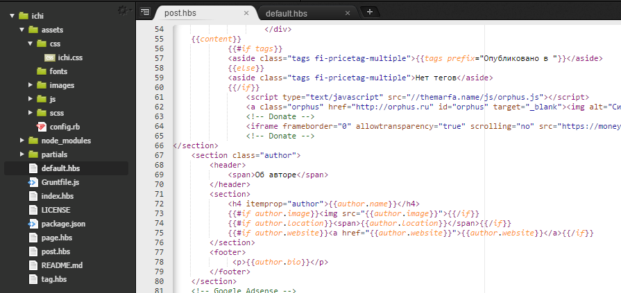Collapse the ichi root folder
The image size is (621, 293).
tap(12, 16)
